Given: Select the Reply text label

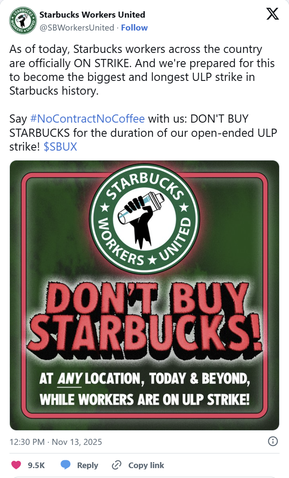Looking at the screenshot, I should click(x=88, y=465).
